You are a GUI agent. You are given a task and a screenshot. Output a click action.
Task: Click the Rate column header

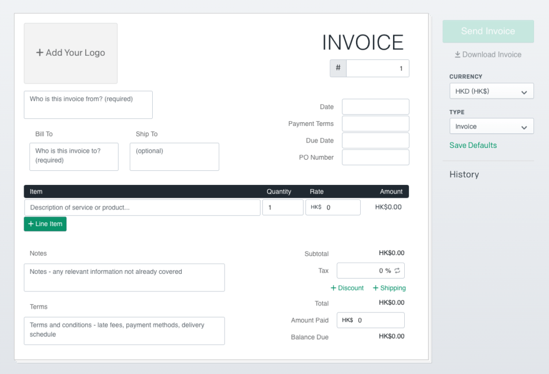pyautogui.click(x=316, y=191)
